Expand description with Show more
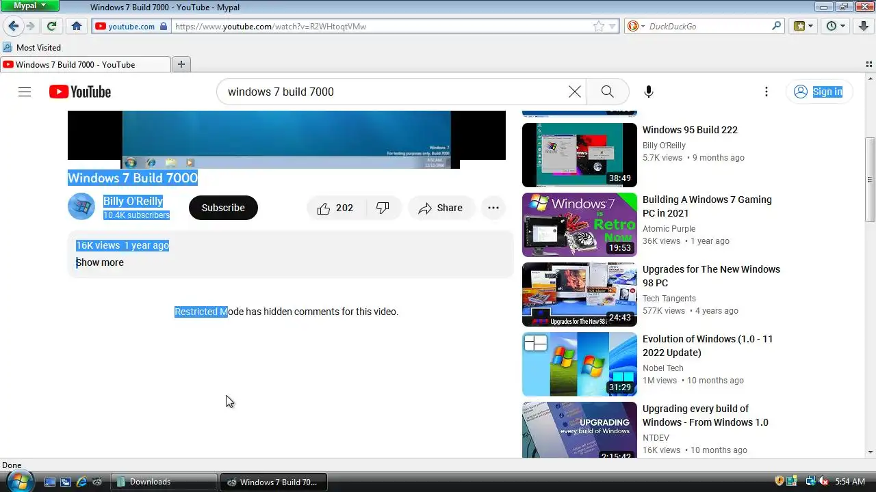The image size is (876, 492). 100,262
